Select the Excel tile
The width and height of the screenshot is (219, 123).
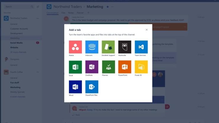[75, 67]
